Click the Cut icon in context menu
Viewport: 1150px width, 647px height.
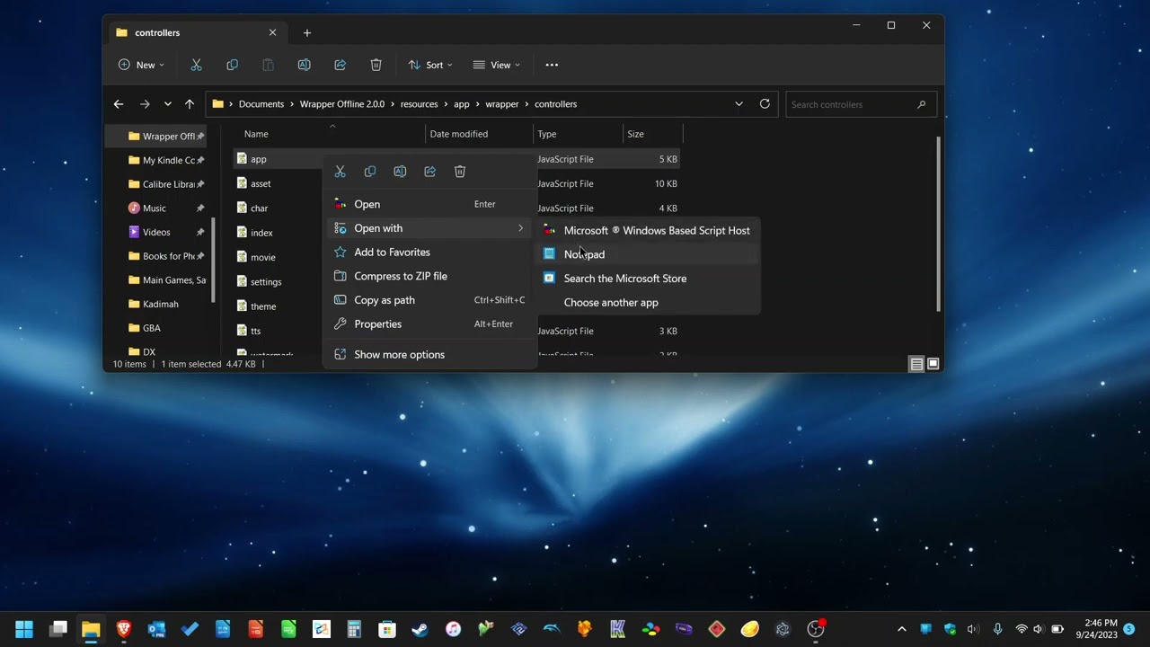[340, 172]
